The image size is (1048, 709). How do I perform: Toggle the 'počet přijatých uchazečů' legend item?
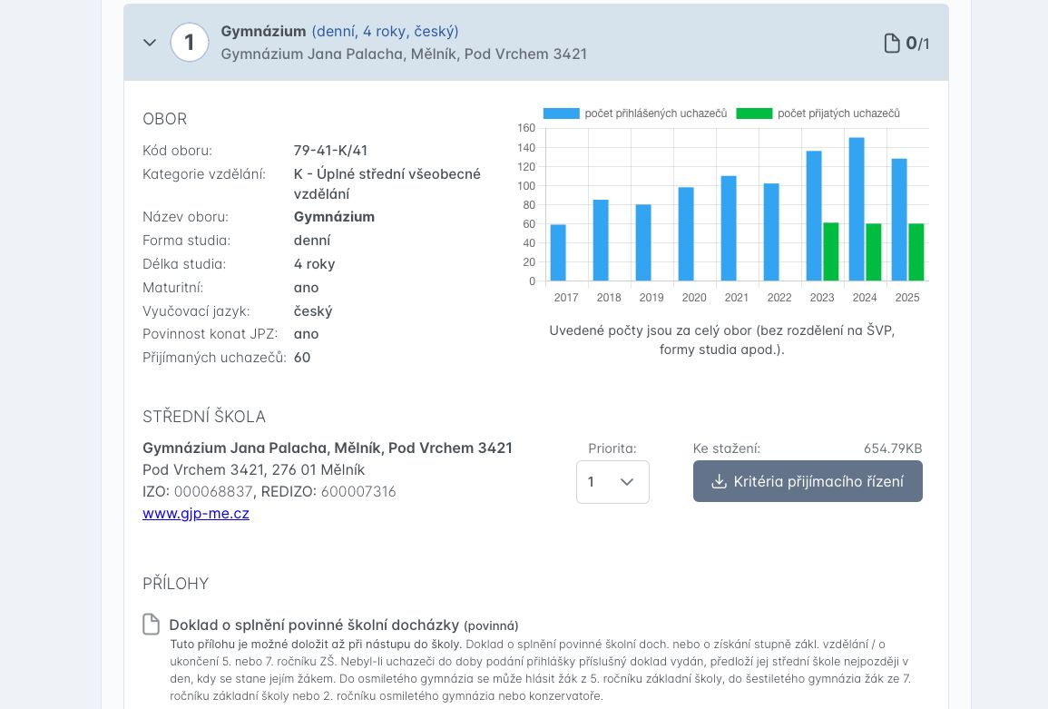pos(818,113)
